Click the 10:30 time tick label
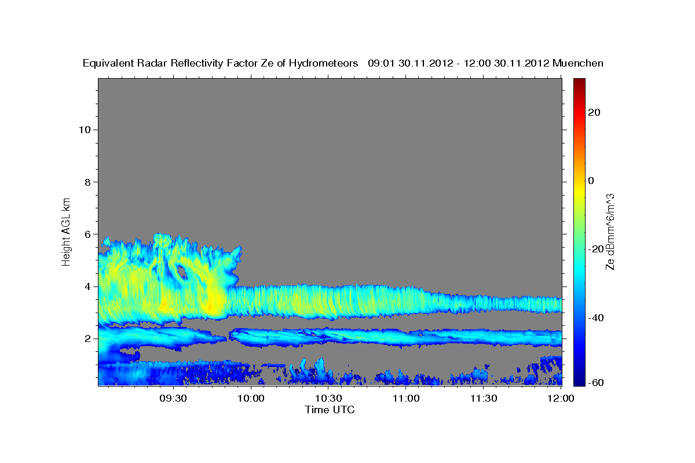 [x=328, y=399]
